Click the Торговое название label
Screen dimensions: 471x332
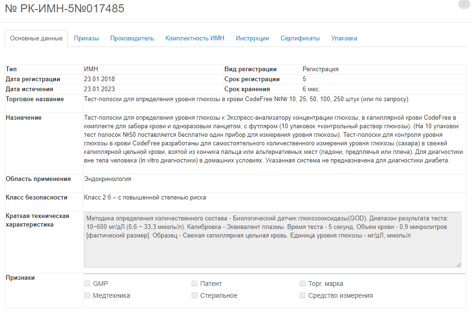coord(35,99)
